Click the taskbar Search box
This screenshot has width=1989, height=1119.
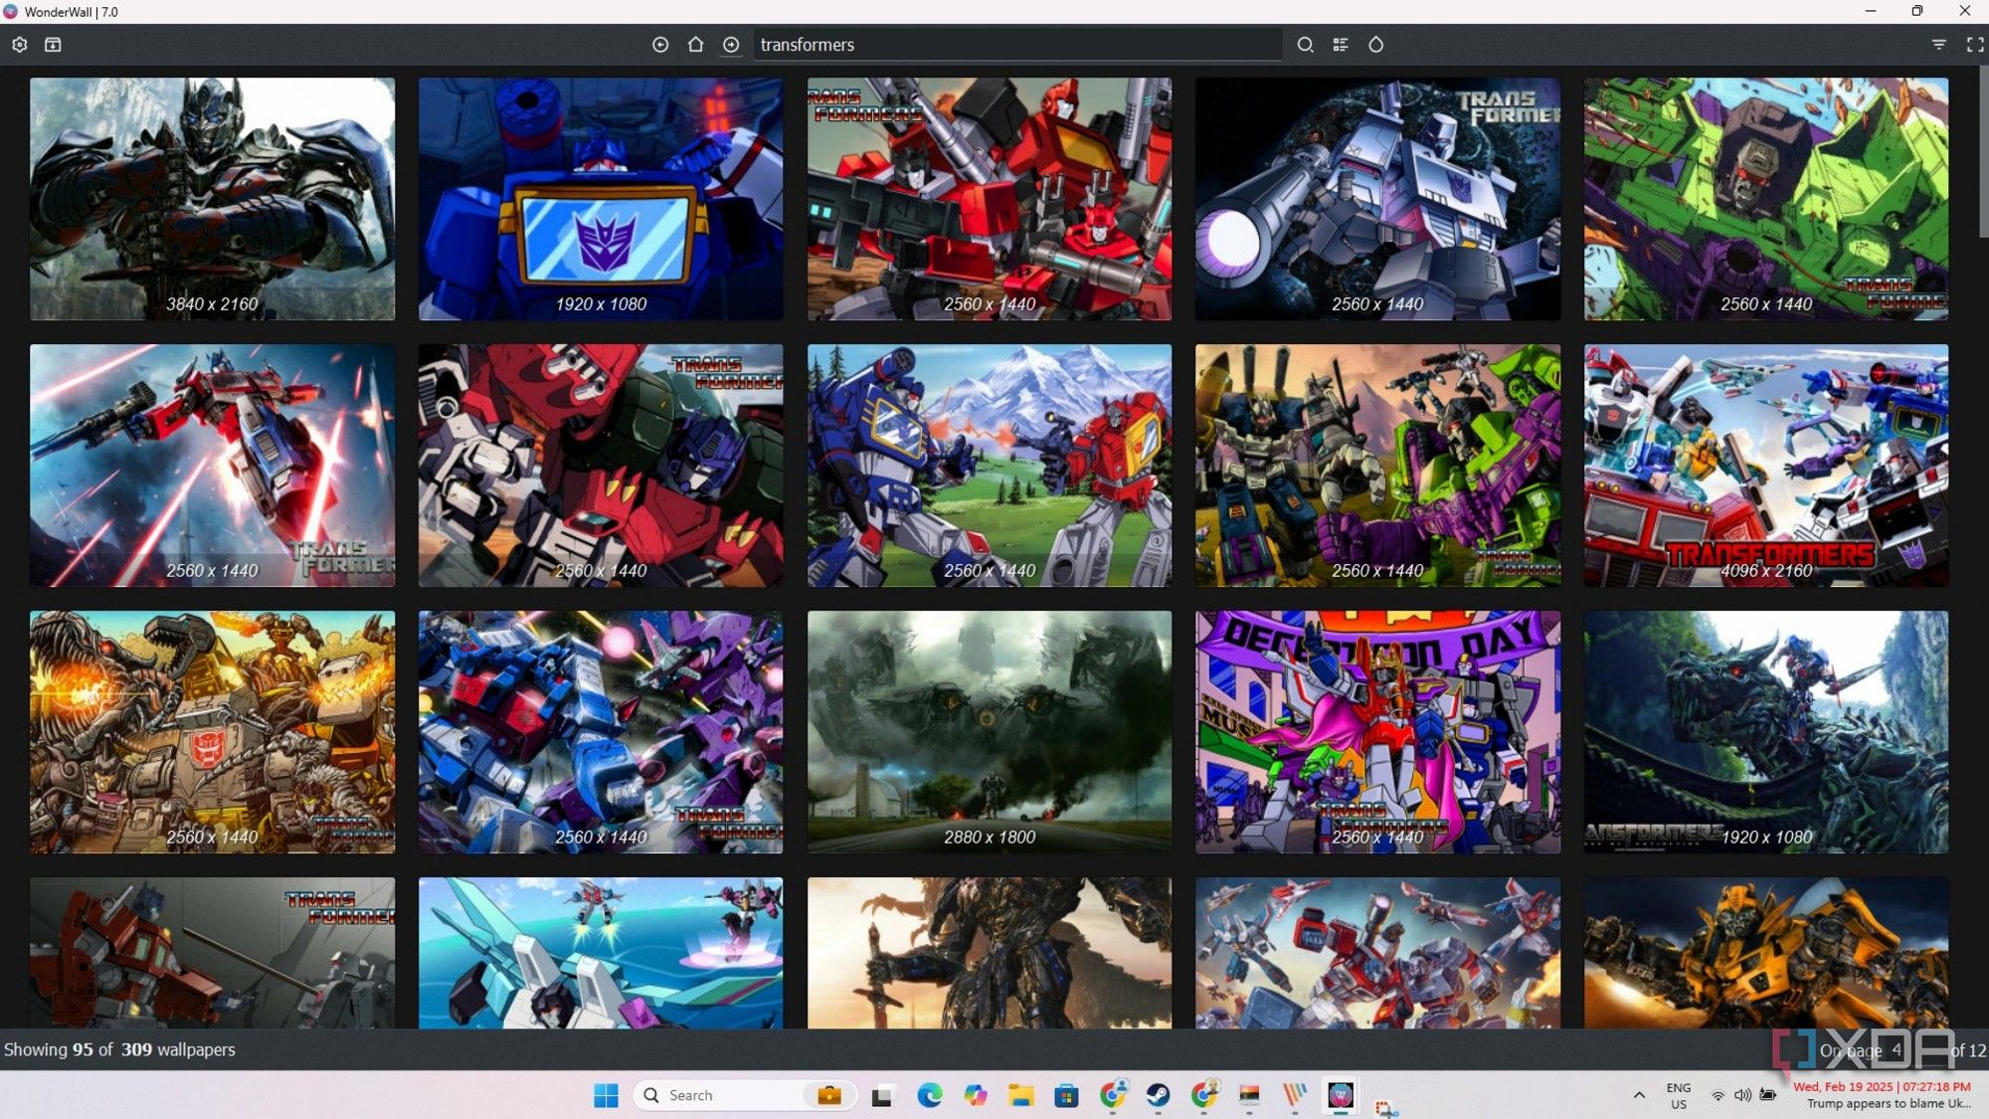(x=744, y=1095)
